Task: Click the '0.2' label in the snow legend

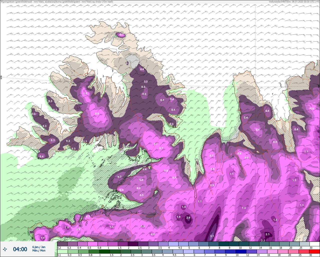Action: (59, 248)
